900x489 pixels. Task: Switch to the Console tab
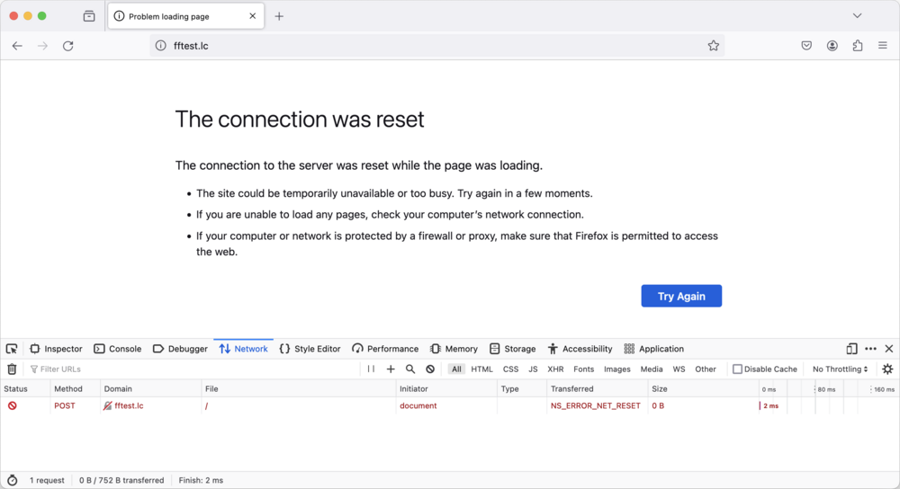click(118, 349)
